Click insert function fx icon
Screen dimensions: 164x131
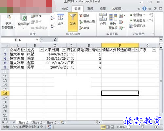pyautogui.click(x=55, y=40)
